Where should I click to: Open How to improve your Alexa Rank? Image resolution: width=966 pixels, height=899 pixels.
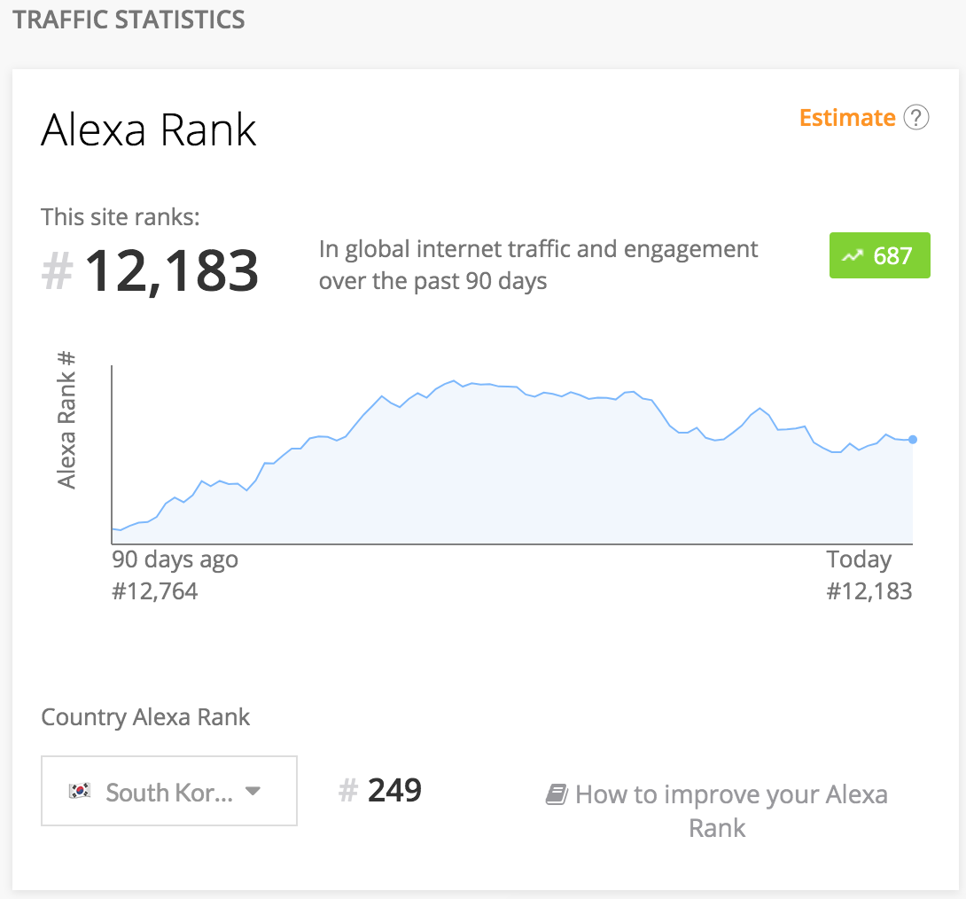click(717, 811)
